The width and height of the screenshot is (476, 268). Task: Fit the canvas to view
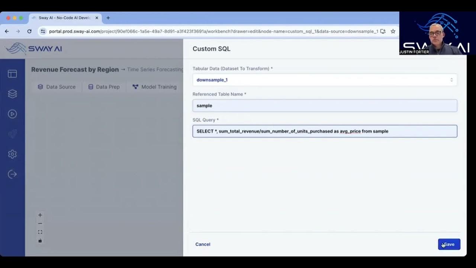click(x=40, y=232)
